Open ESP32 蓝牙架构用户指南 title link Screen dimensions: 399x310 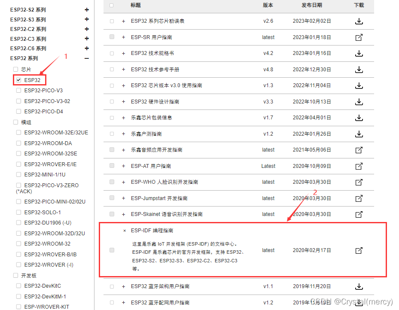click(160, 286)
